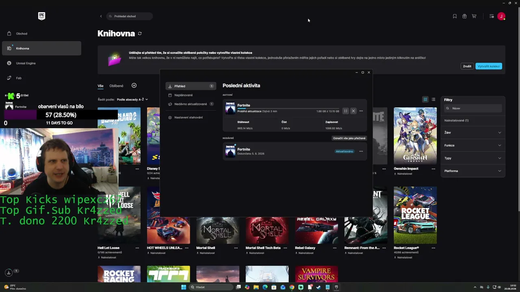Expand the Platforma filter section
The height and width of the screenshot is (292, 520).
coord(473,171)
